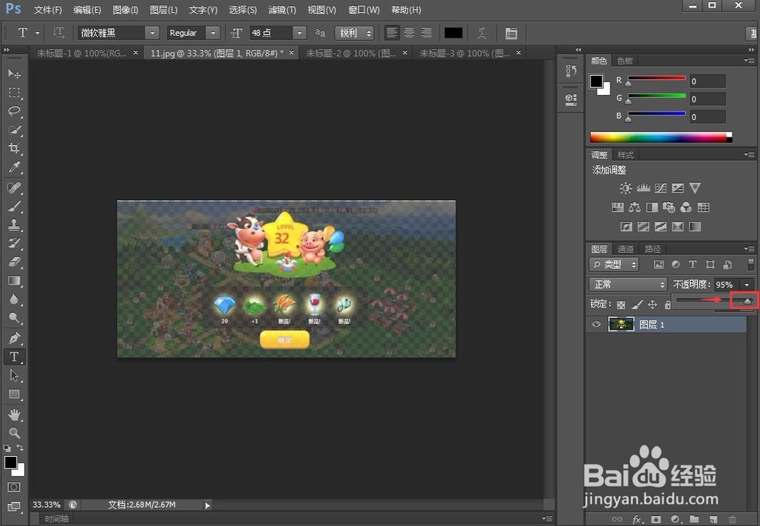760x526 pixels.
Task: Toggle adjustment layer filter
Action: (x=676, y=264)
